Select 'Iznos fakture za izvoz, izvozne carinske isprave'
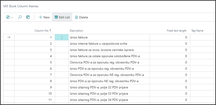This screenshot has width=216, height=105. (102, 50)
